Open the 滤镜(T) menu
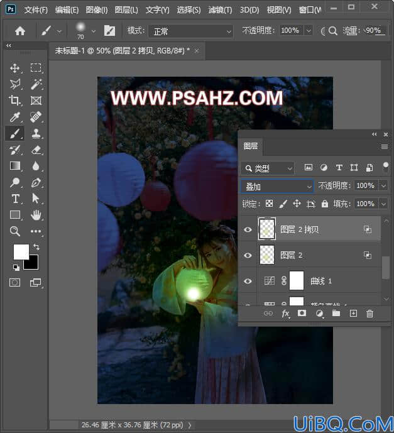The height and width of the screenshot is (433, 394). (220, 10)
